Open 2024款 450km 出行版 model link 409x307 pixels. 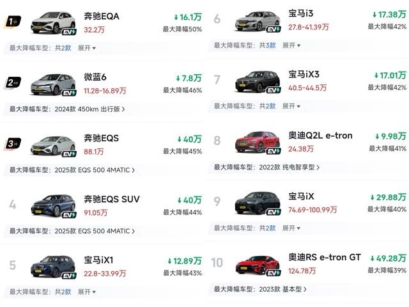[x=89, y=109]
